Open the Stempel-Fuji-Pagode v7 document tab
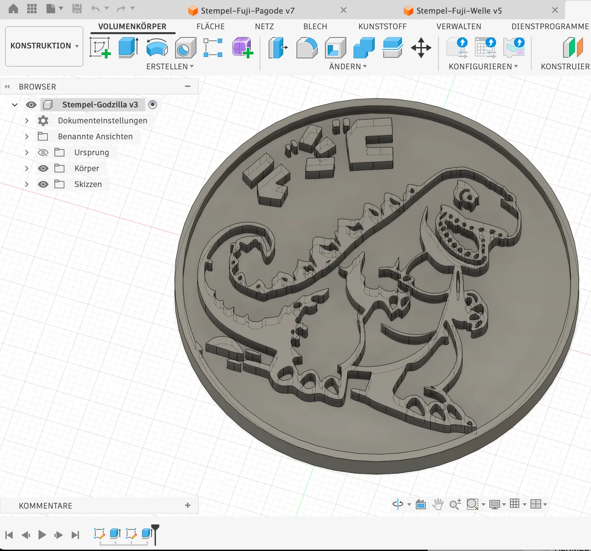Image resolution: width=591 pixels, height=551 pixels. pos(248,11)
